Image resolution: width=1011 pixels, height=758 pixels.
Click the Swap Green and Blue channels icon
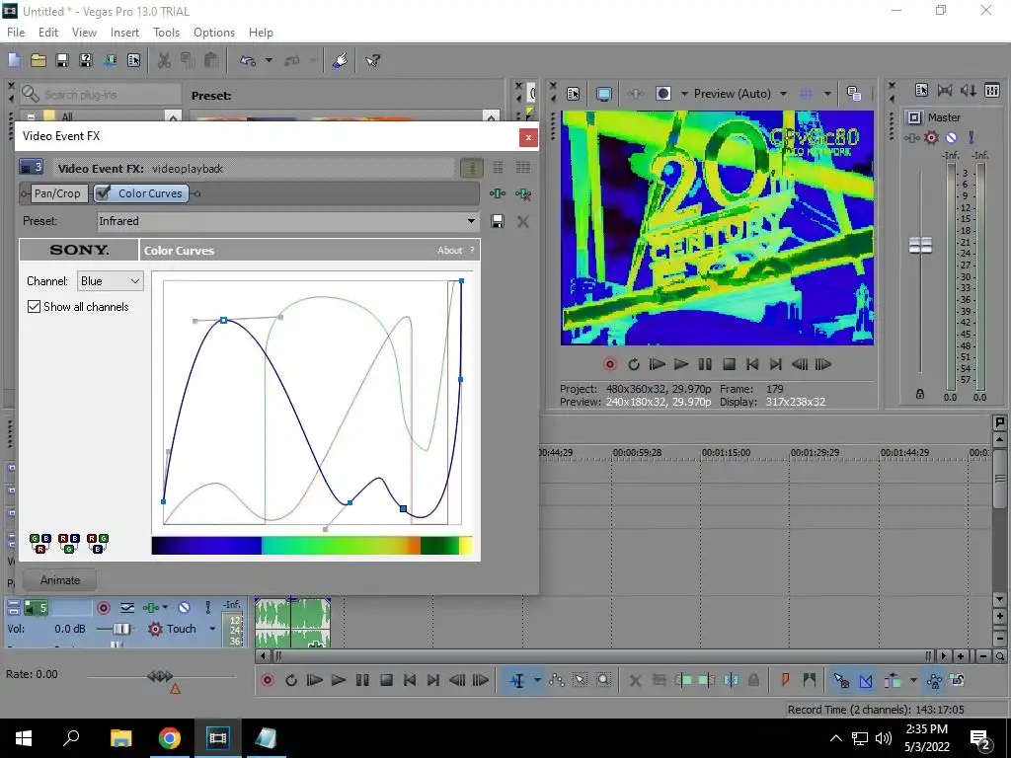(x=39, y=544)
